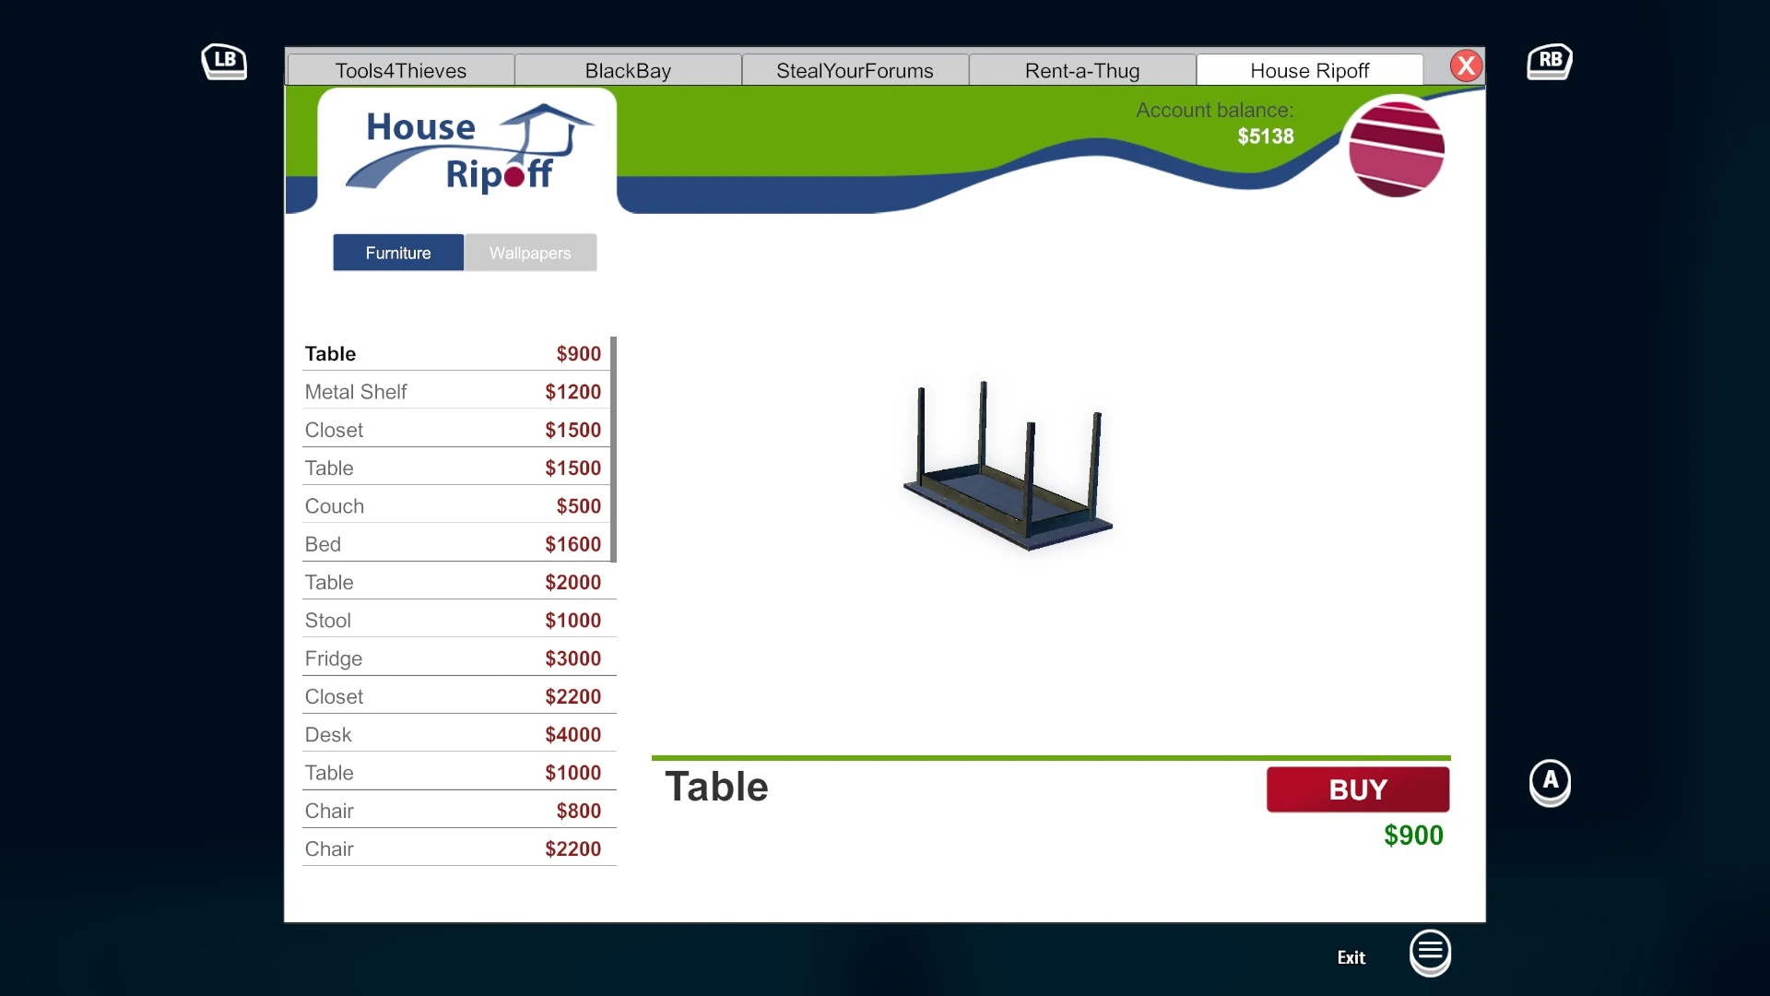
Task: Select the Metal Shelf for $1200
Action: click(453, 392)
